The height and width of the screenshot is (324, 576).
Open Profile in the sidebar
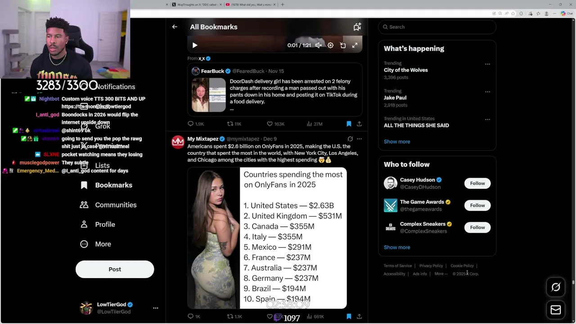(97, 225)
